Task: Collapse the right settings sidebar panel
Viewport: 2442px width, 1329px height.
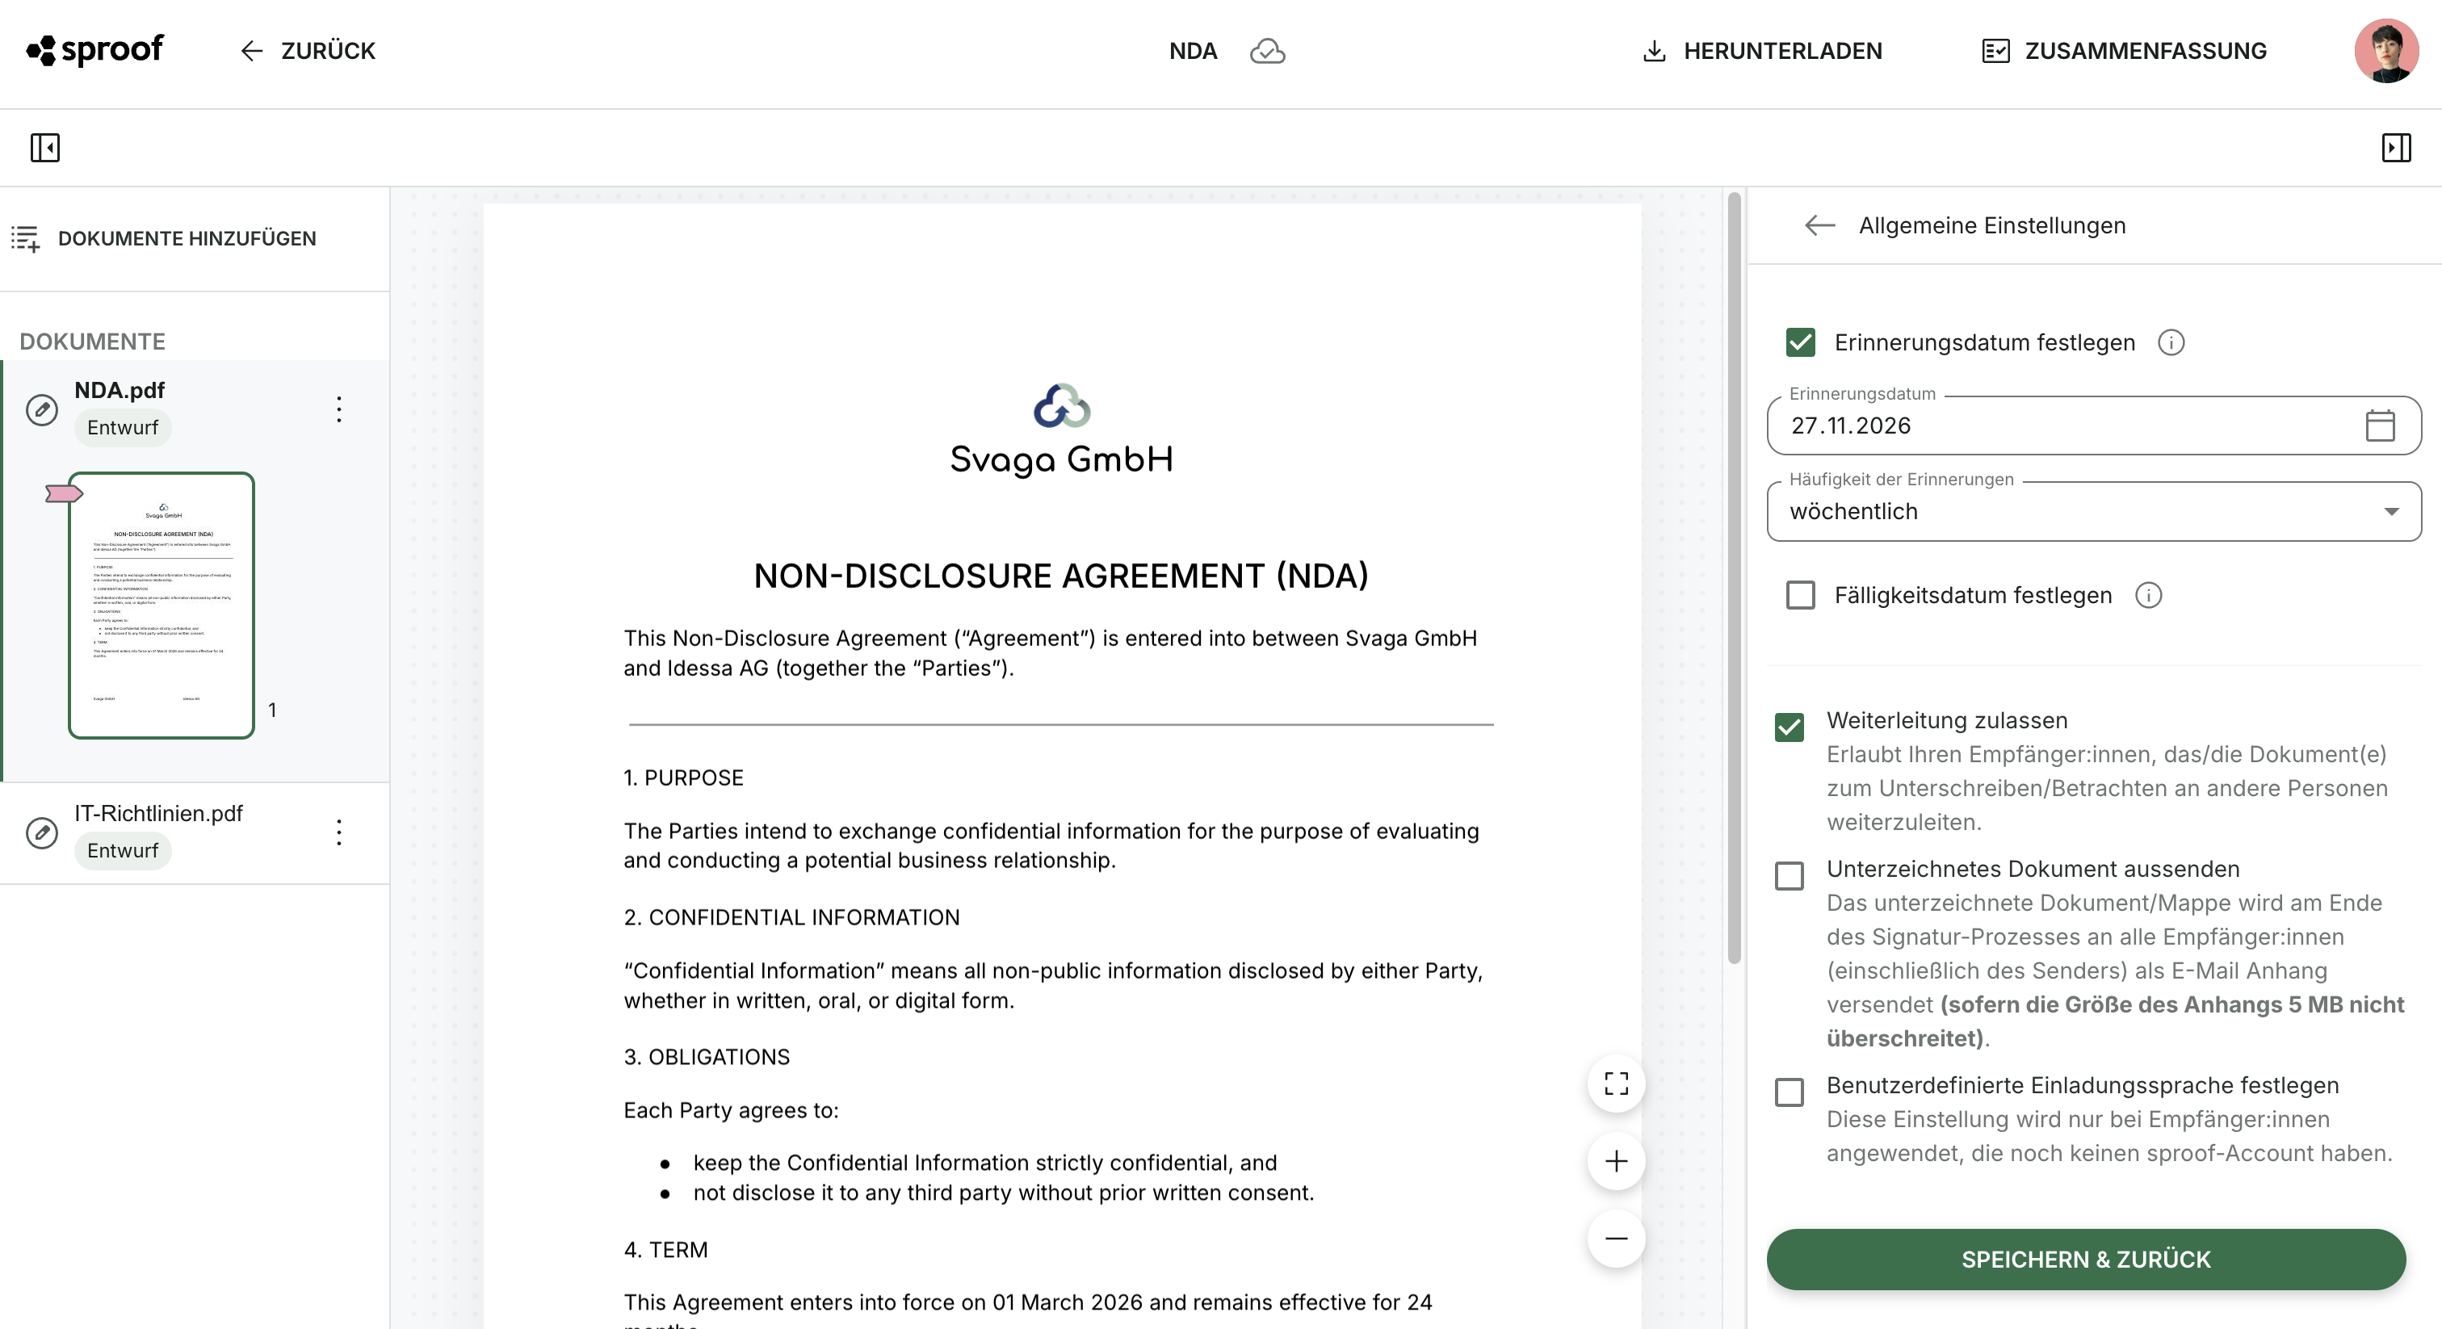Action: (2395, 148)
